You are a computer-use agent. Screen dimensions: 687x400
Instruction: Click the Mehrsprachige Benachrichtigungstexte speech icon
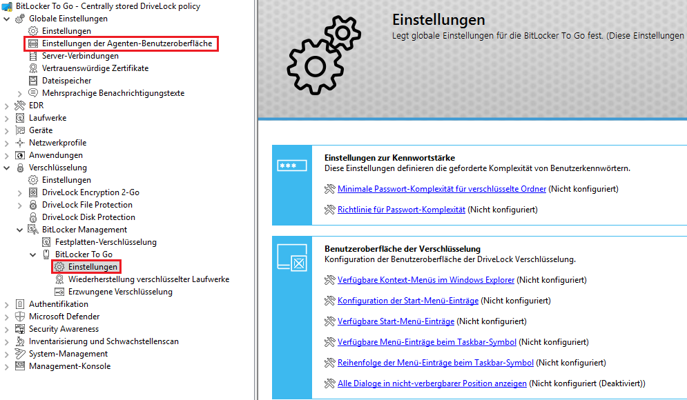33,93
